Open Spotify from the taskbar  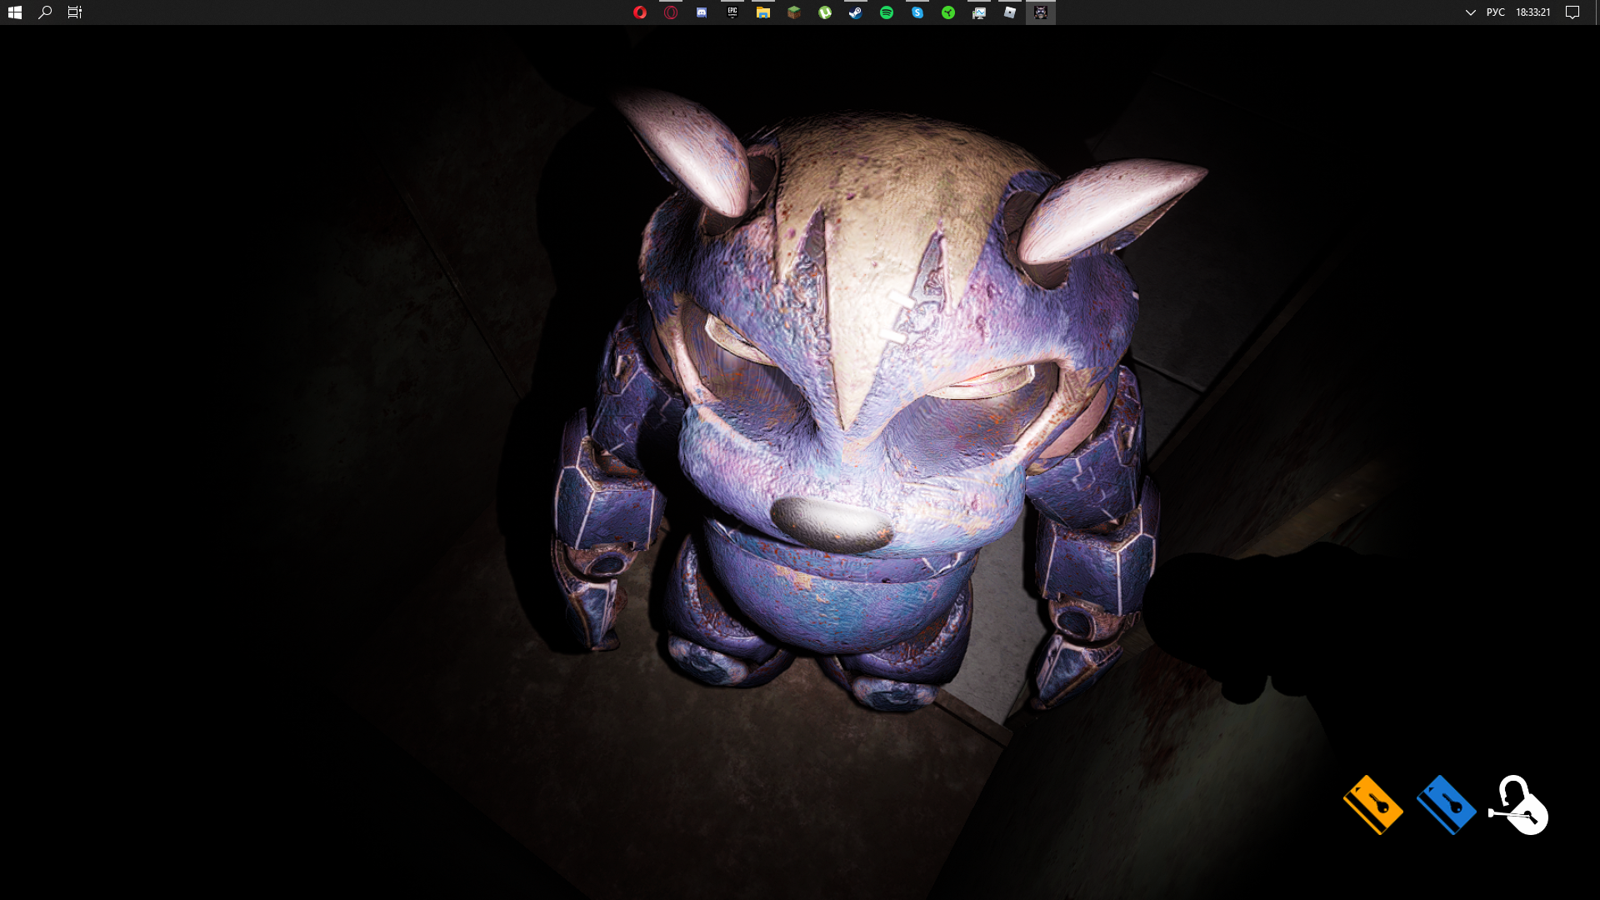click(x=887, y=12)
